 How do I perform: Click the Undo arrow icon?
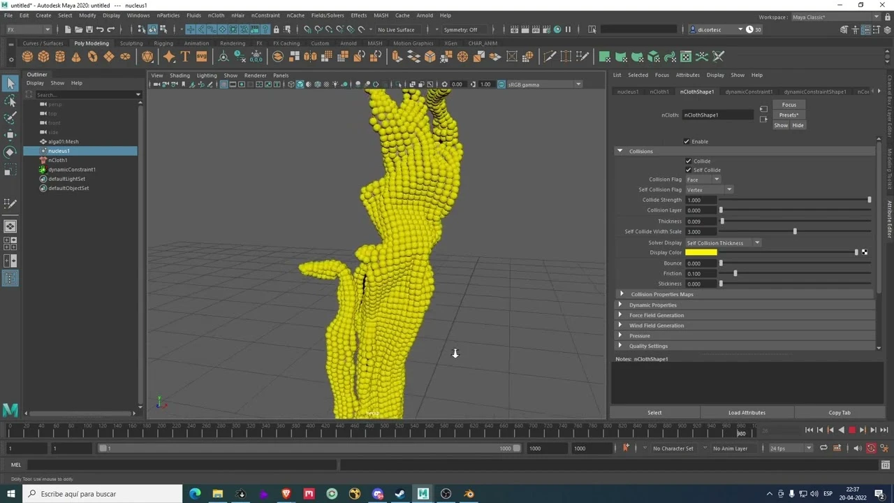(100, 29)
